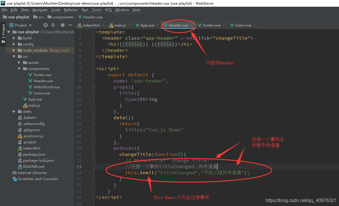Close the main.js tab
The image size is (339, 206).
click(129, 25)
